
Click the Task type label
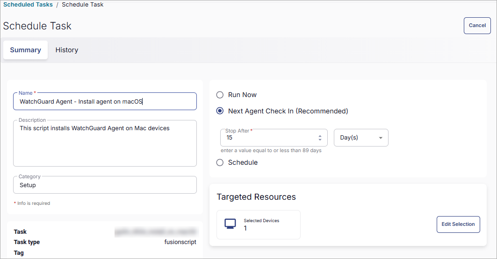[27, 242]
